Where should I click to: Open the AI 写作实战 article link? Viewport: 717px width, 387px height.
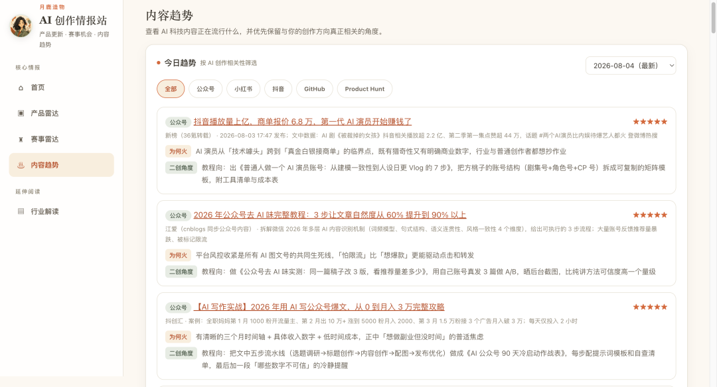319,307
